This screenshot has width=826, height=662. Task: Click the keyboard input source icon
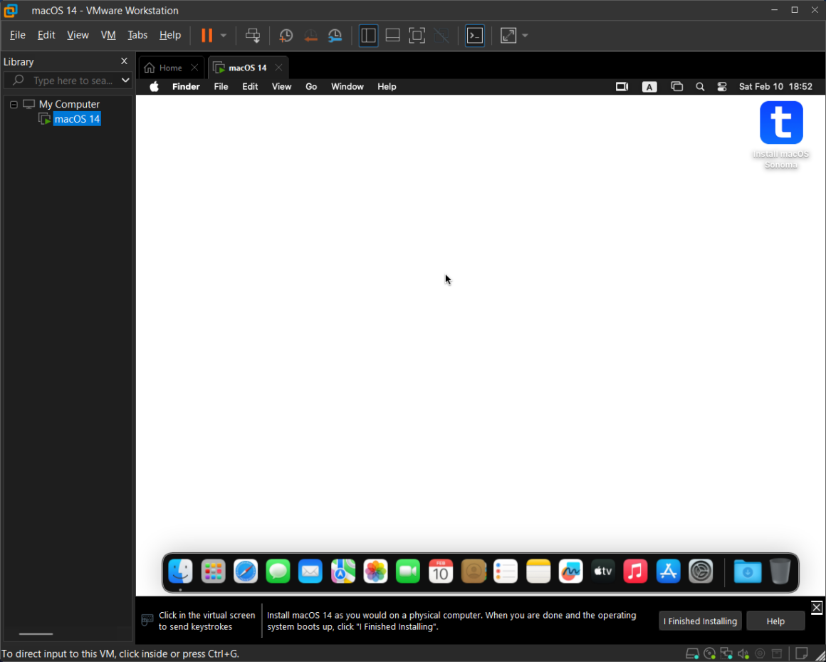click(649, 87)
